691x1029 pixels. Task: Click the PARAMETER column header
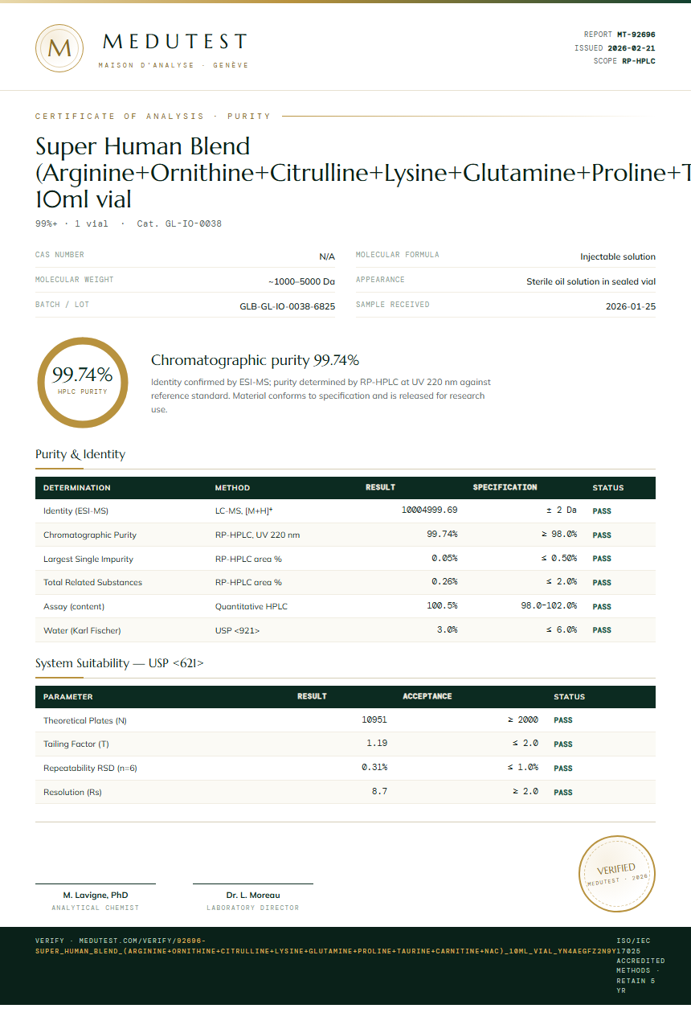tap(68, 697)
